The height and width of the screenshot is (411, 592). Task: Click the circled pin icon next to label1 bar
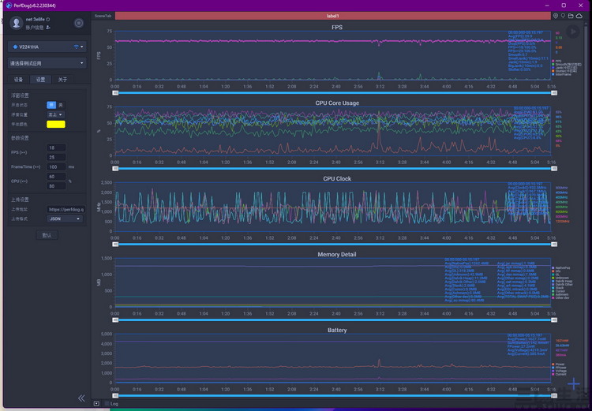point(556,16)
